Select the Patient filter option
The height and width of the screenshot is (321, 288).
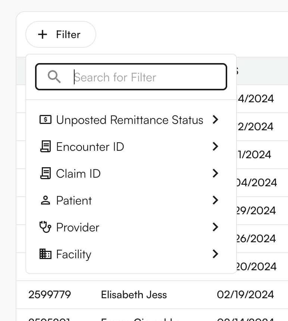(x=74, y=200)
